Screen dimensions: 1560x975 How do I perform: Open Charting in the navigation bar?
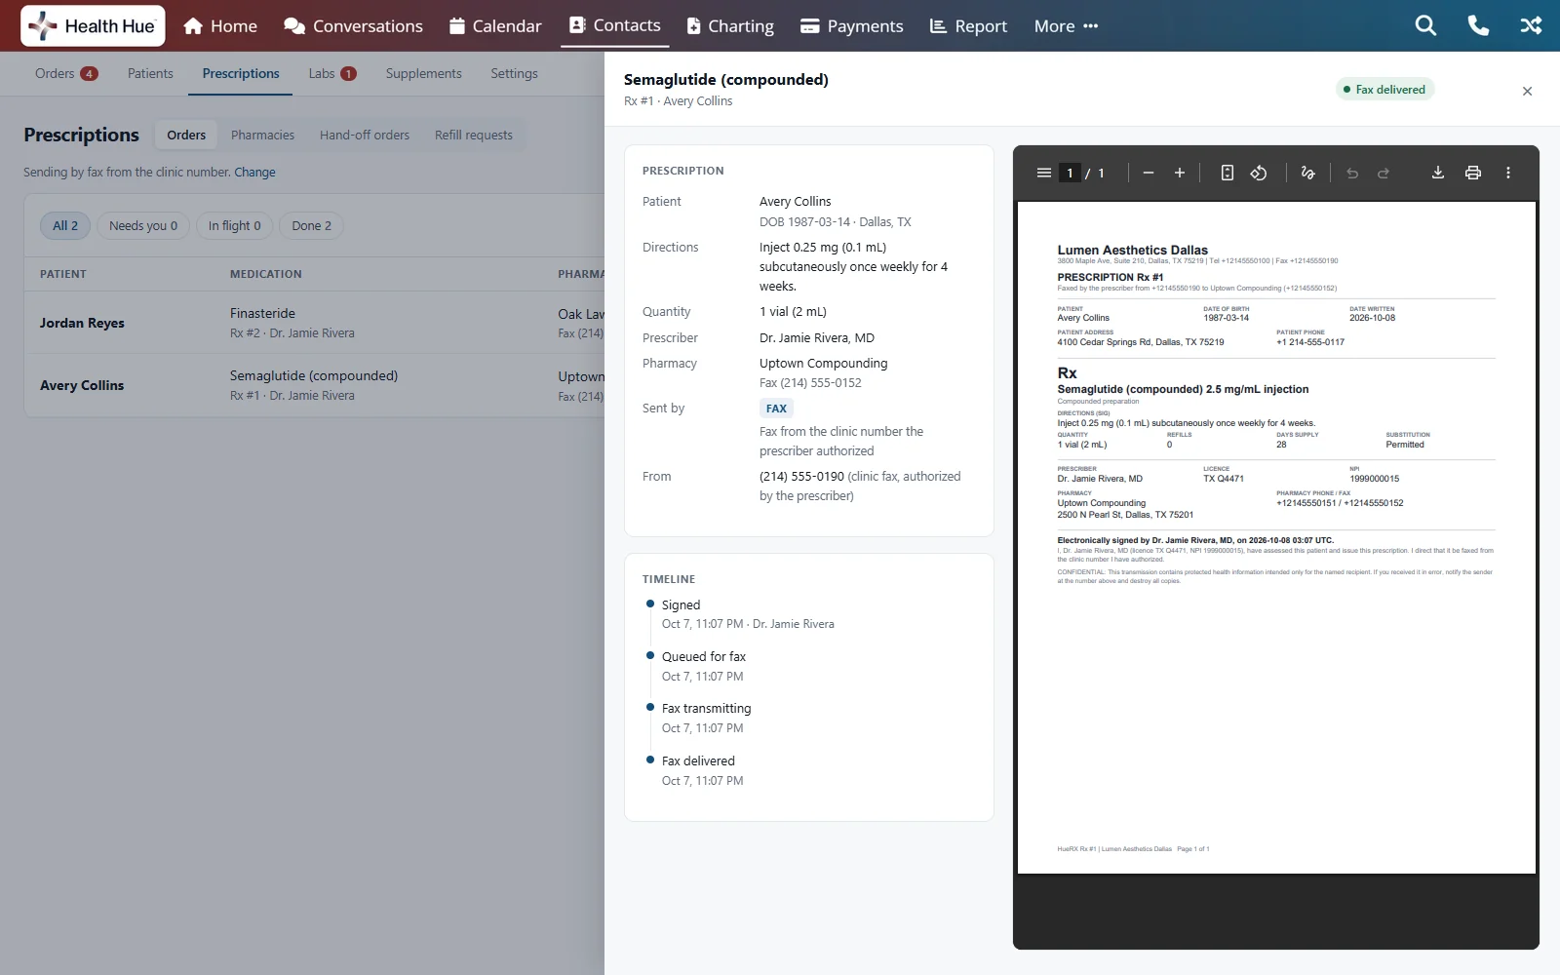730,25
